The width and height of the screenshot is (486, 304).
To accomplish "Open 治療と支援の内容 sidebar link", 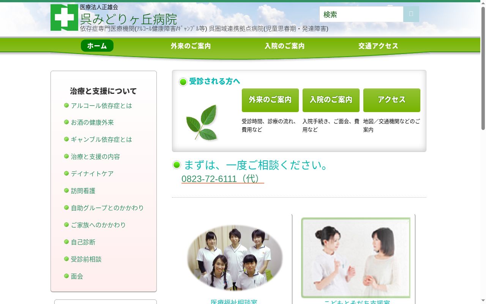I will point(95,157).
